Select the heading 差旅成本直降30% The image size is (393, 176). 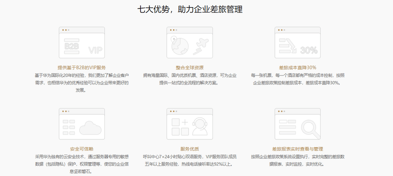click(x=298, y=67)
